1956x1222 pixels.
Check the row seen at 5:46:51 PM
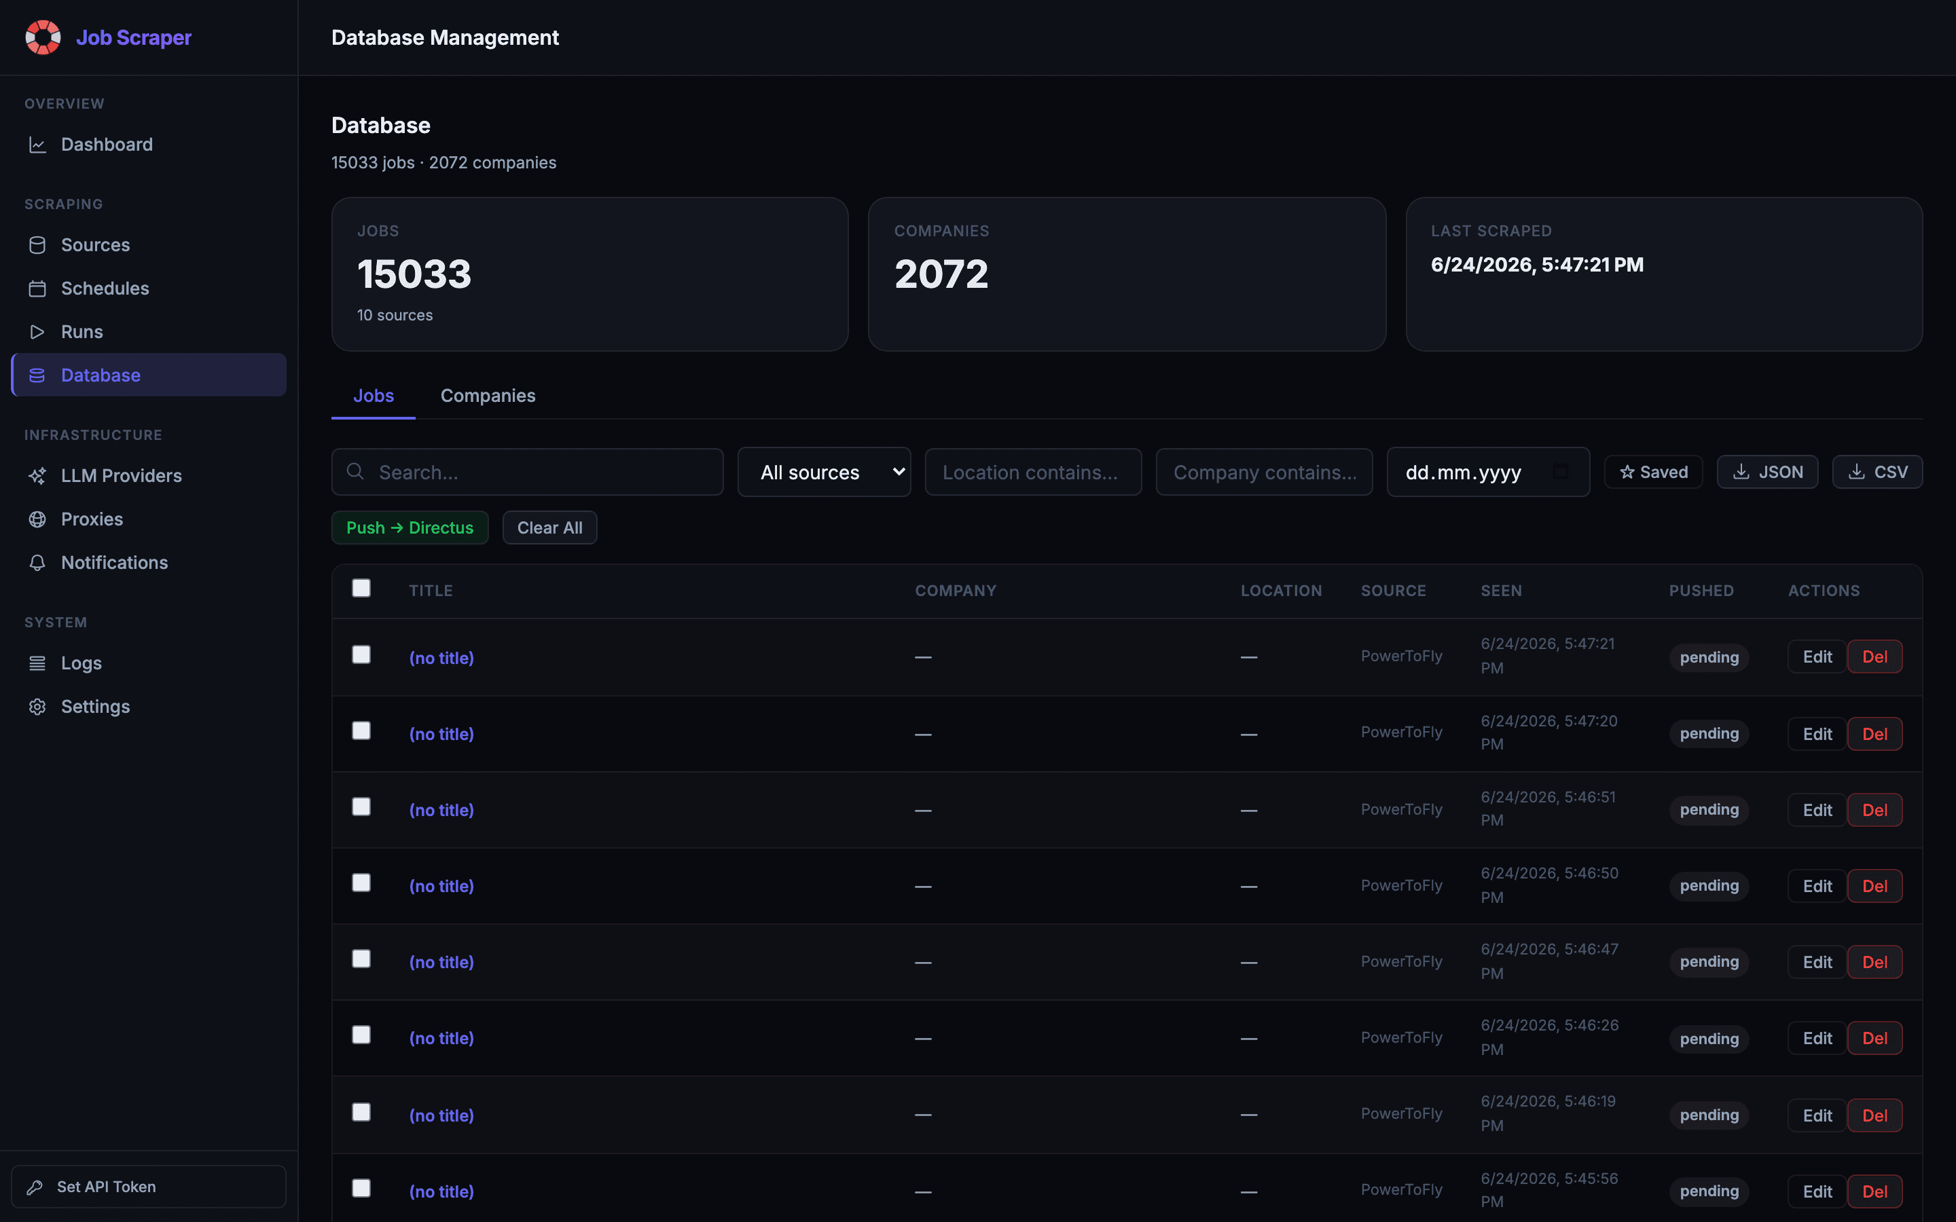click(361, 807)
